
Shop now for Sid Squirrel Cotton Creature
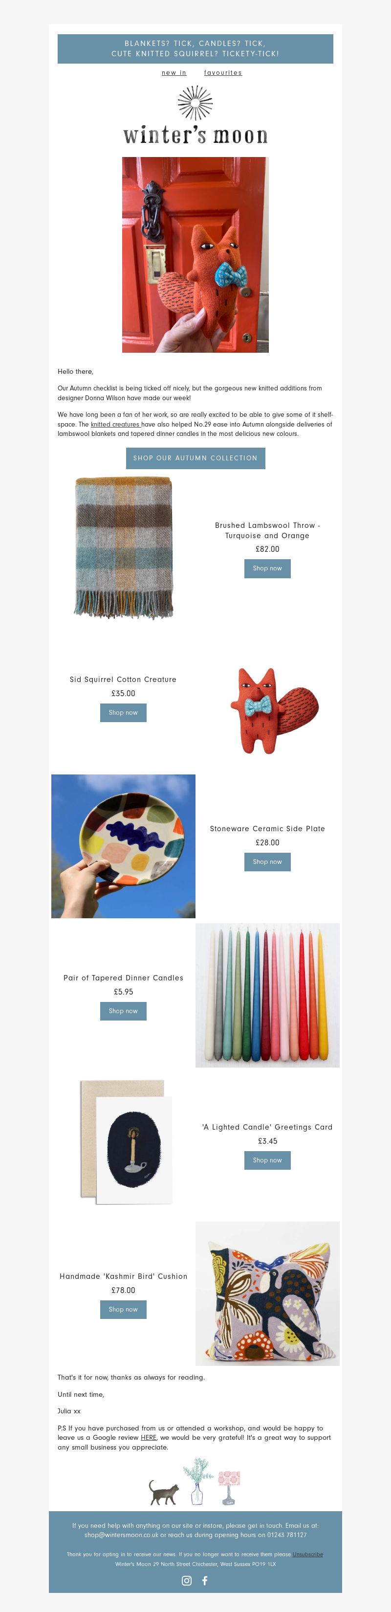[x=123, y=713]
